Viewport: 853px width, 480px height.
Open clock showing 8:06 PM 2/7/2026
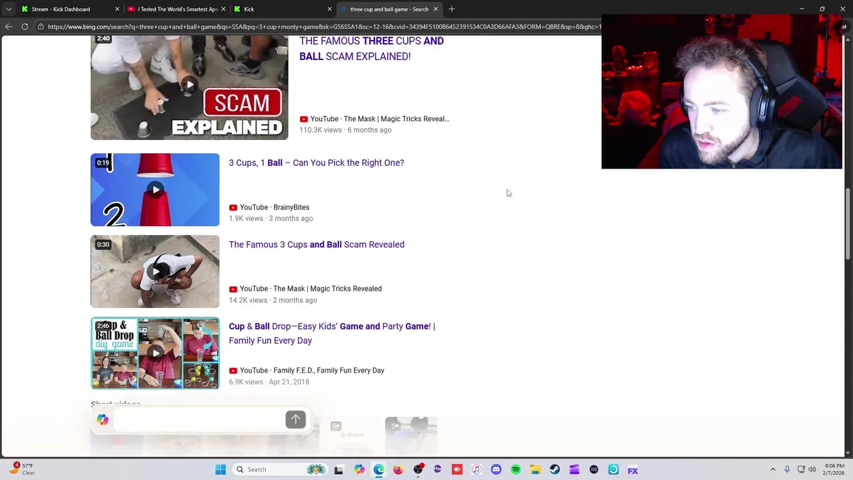coord(834,469)
